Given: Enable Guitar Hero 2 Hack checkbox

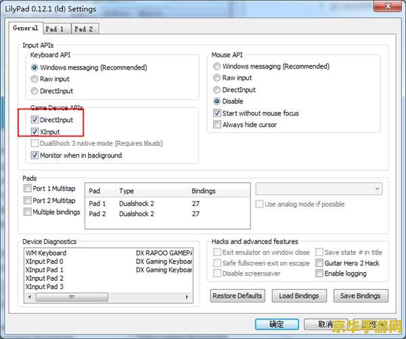Looking at the screenshot, I should [x=319, y=263].
